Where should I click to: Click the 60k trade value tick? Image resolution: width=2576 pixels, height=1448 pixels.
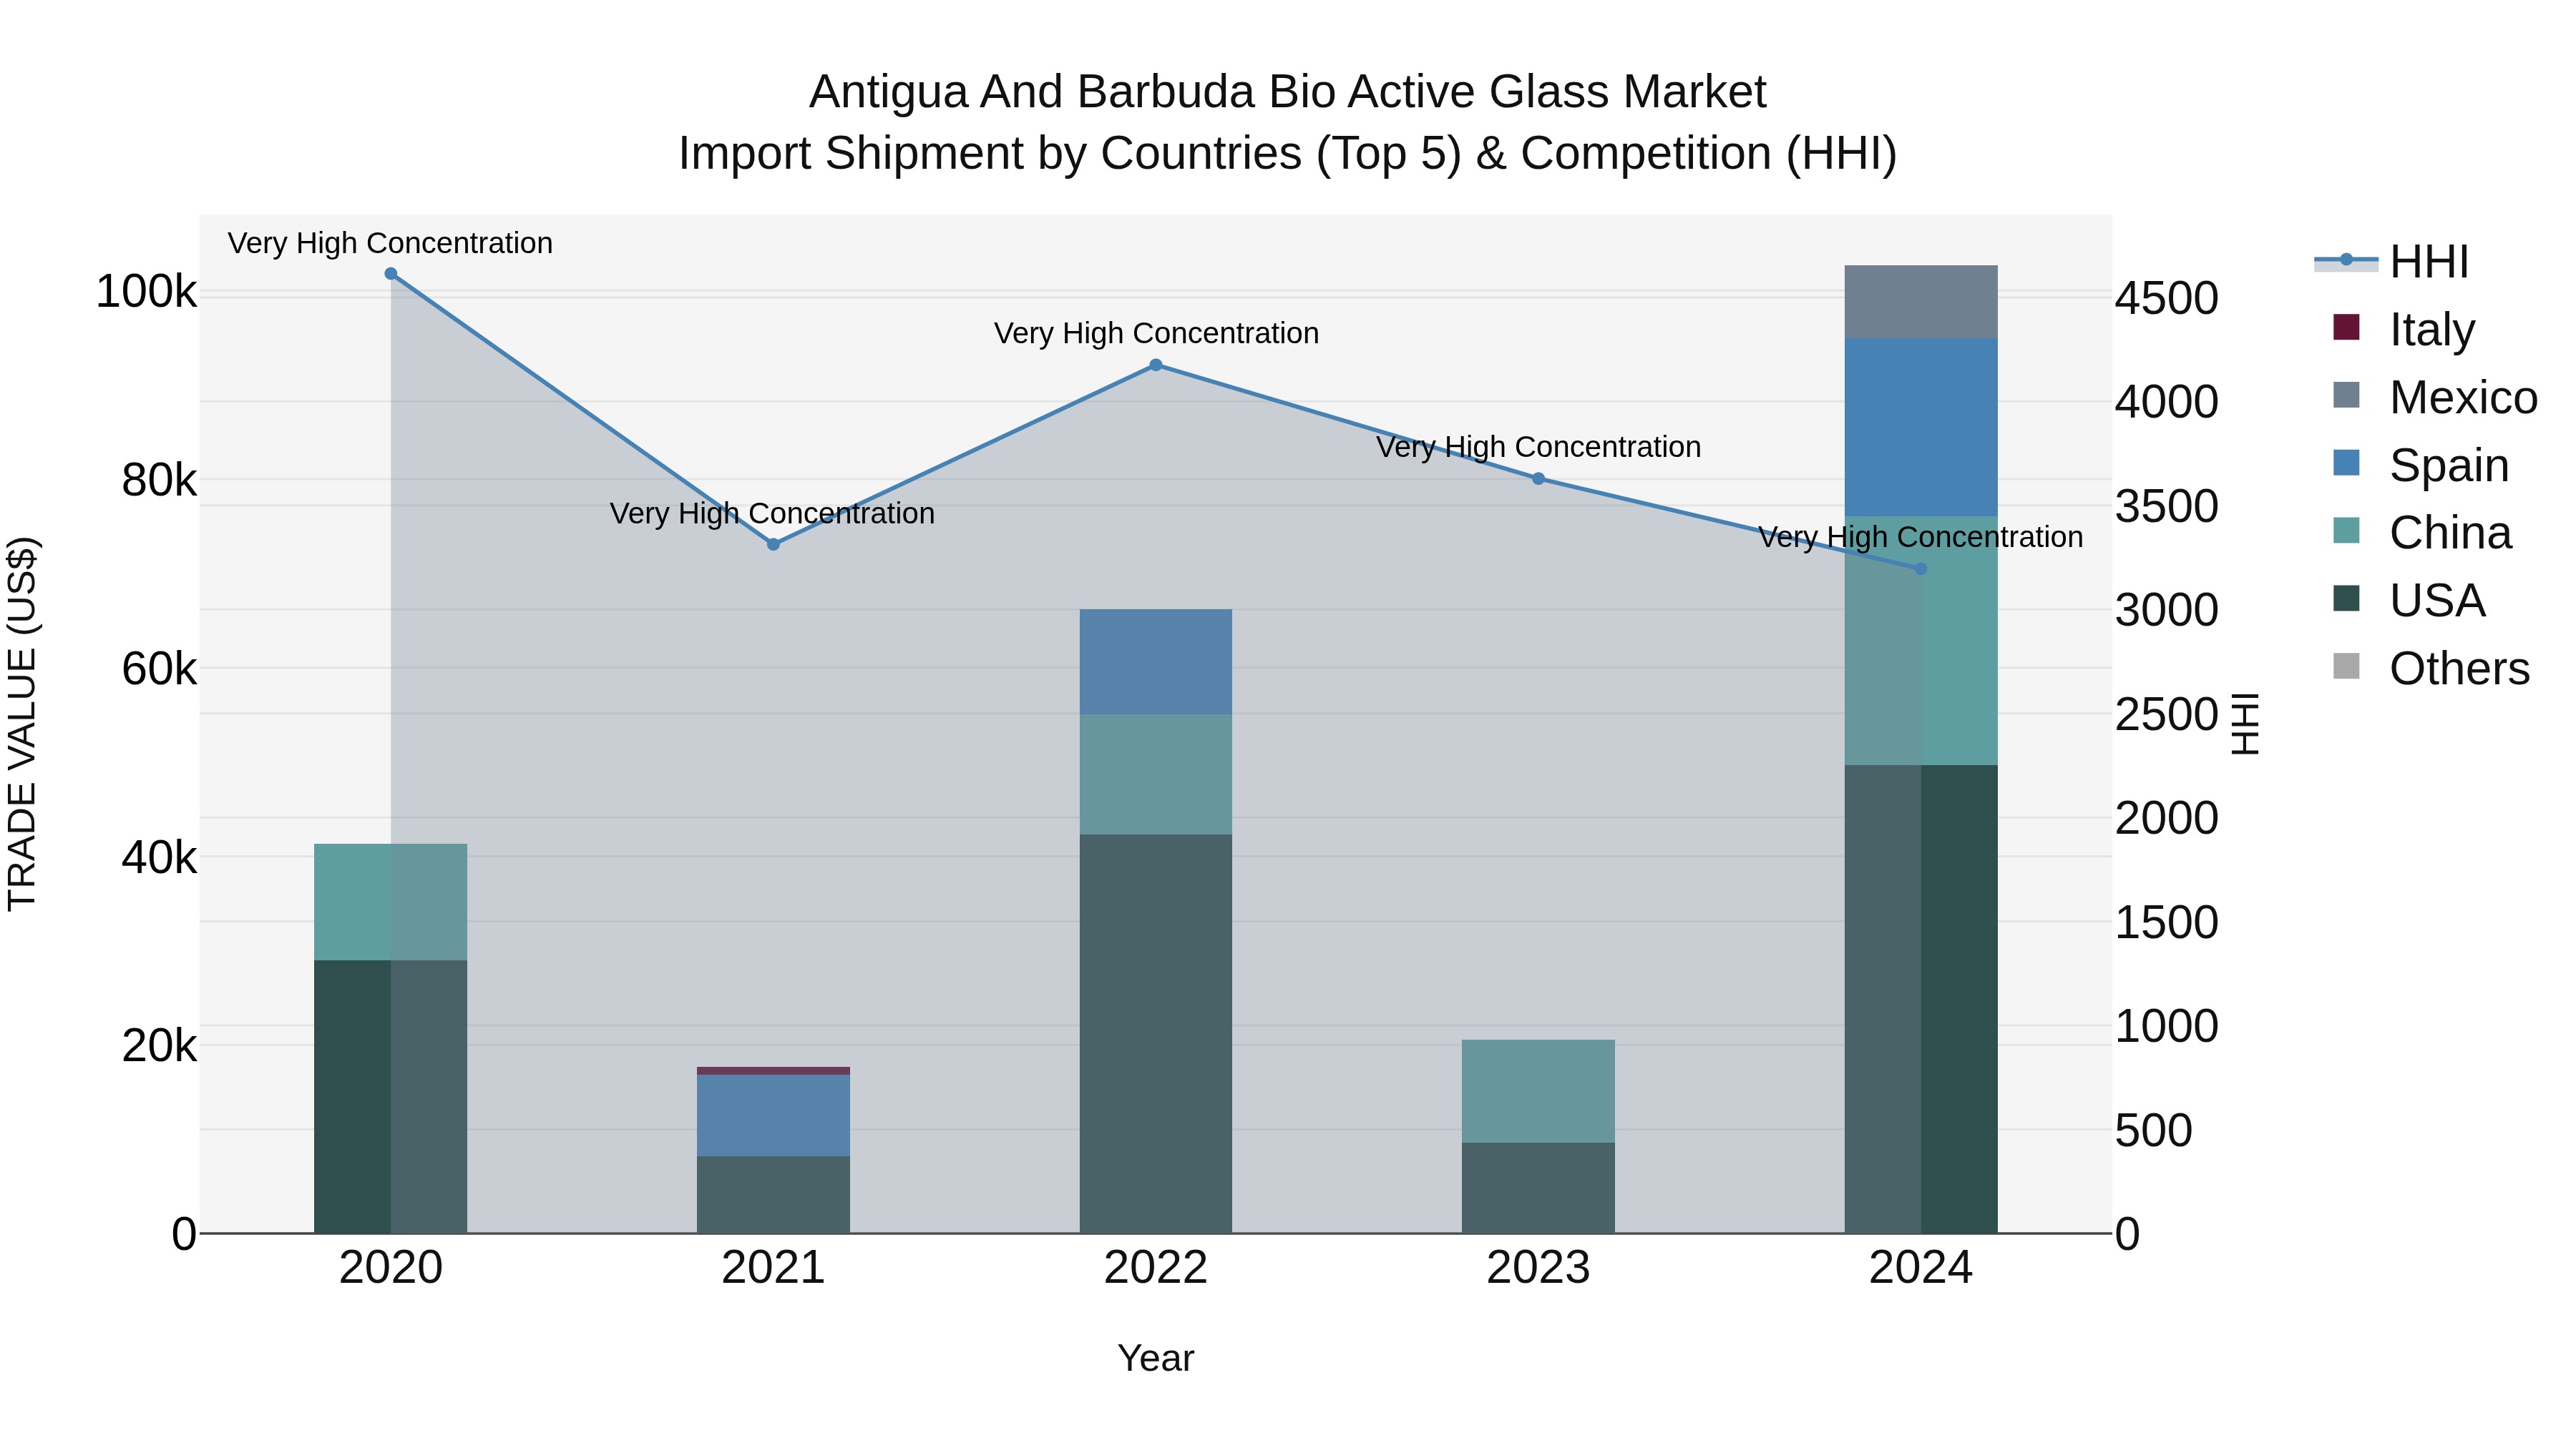pos(159,669)
